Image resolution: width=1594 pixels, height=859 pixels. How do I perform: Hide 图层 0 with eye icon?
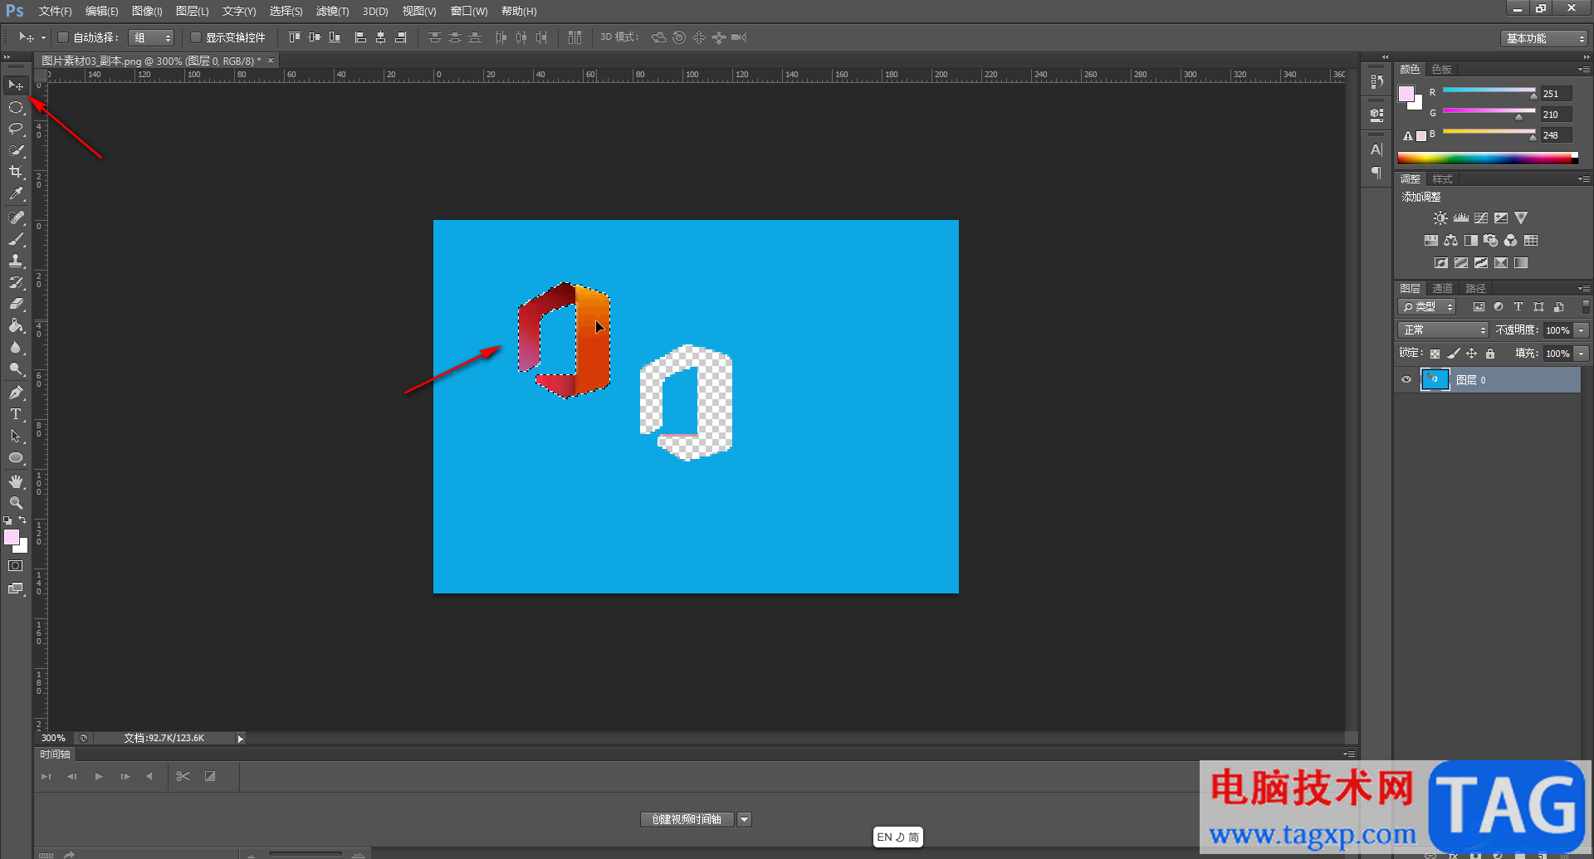1406,380
